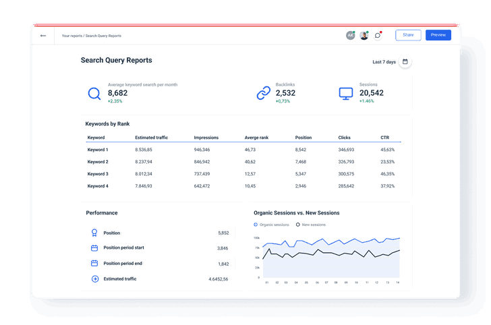Click the Preview button
Image resolution: width=491 pixels, height=325 pixels.
coord(438,35)
